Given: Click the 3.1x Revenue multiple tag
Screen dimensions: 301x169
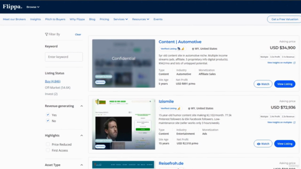Looking at the screenshot, I should pos(288,57).
